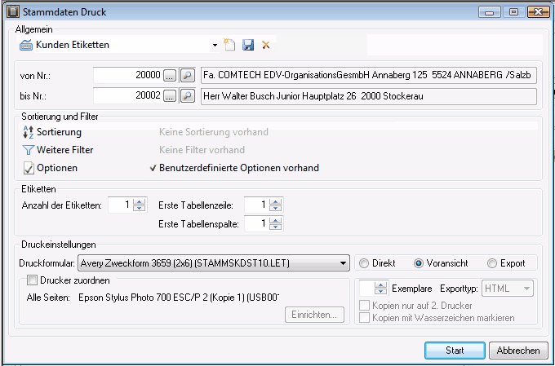The width and height of the screenshot is (555, 366).
Task: Click the Exemplare count field
Action: click(367, 289)
